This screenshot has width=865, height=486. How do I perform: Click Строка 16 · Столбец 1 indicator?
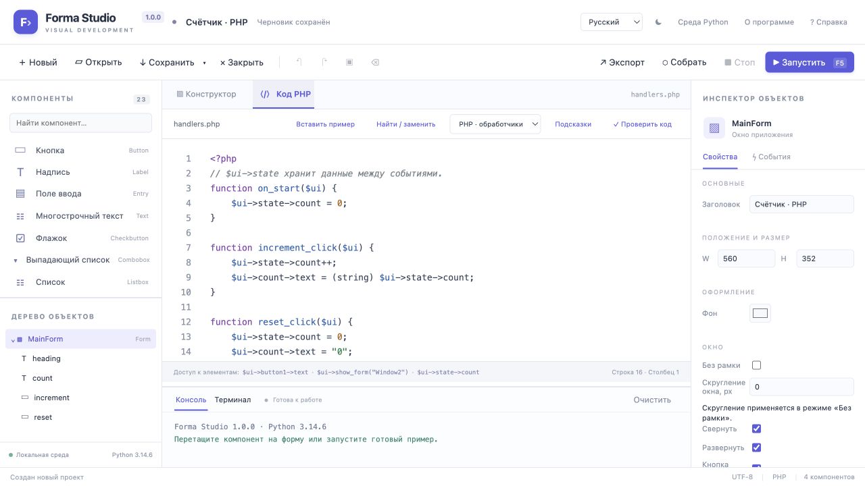(x=645, y=372)
